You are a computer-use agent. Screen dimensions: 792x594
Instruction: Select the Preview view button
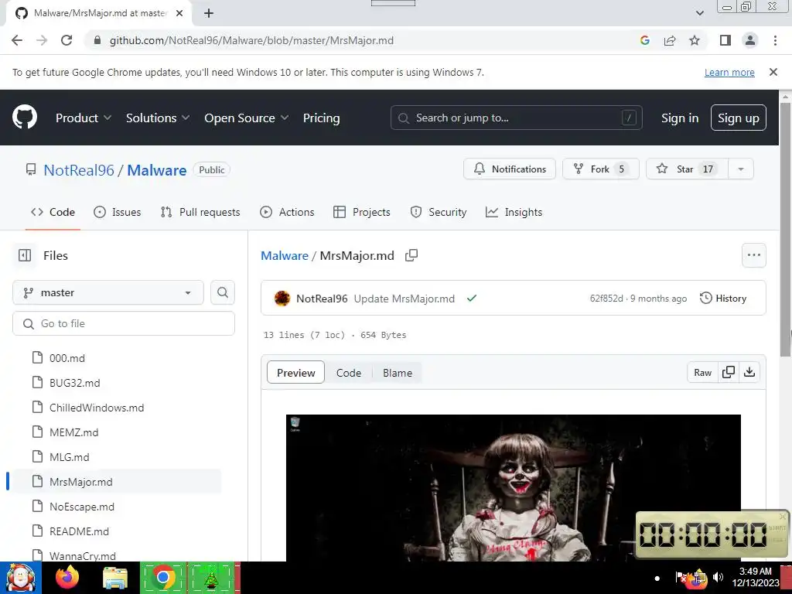[x=295, y=372]
